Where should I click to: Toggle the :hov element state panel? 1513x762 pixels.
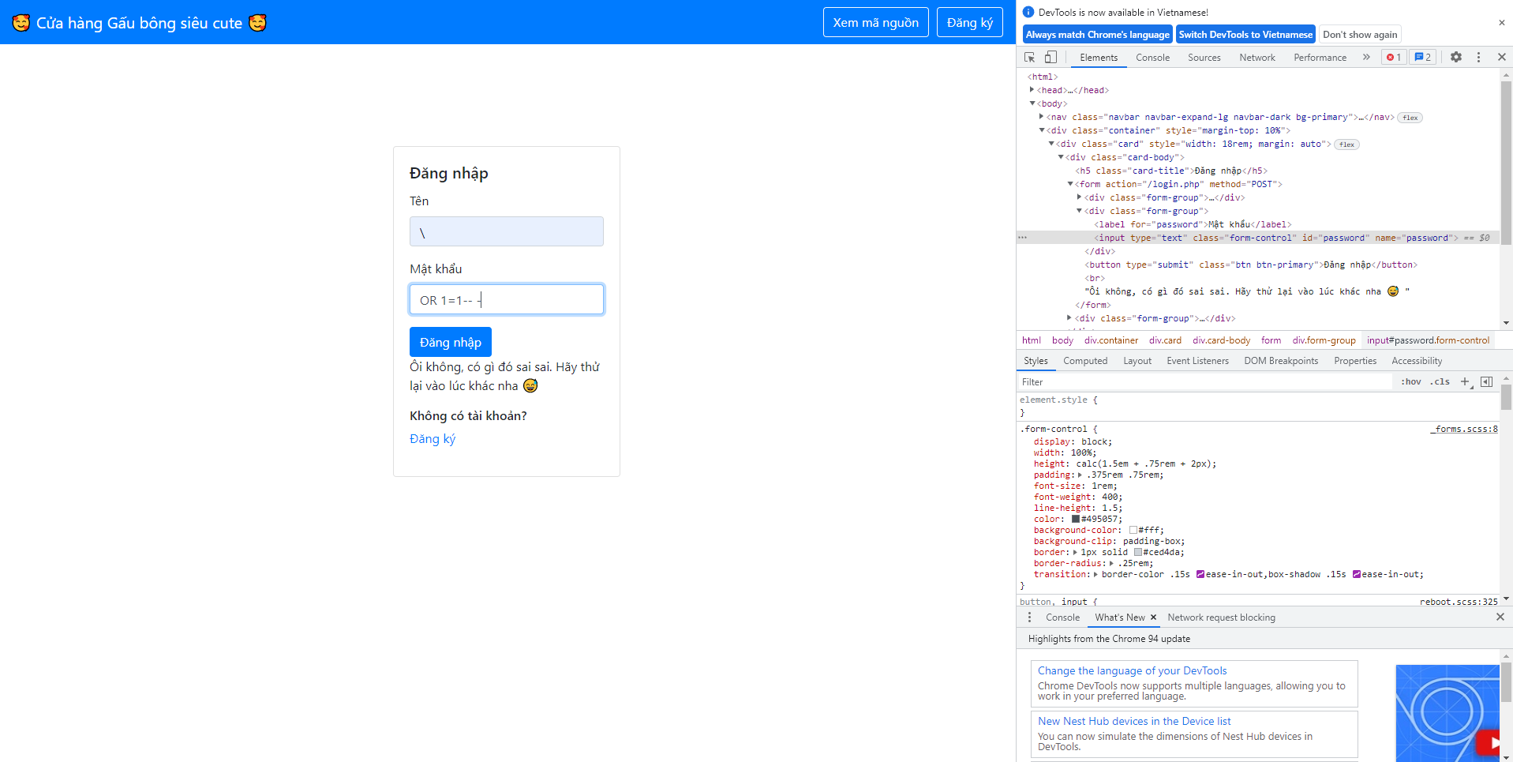(1410, 382)
